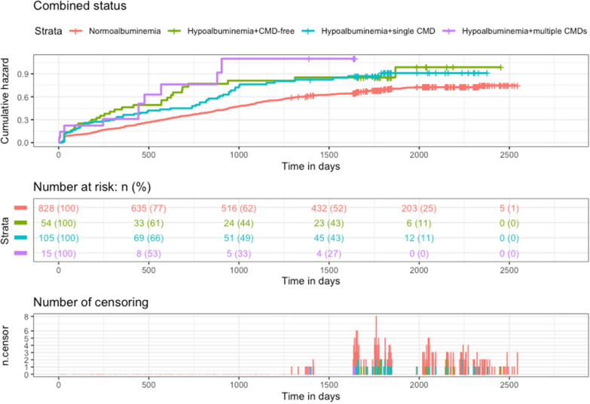Click the red Normoalbuminemia legend line swatch
Screen dimensions: 590x404
[75, 31]
